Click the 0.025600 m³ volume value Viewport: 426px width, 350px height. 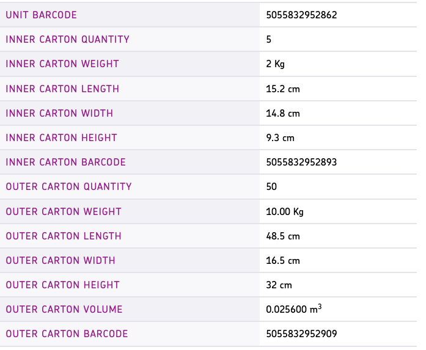294,309
